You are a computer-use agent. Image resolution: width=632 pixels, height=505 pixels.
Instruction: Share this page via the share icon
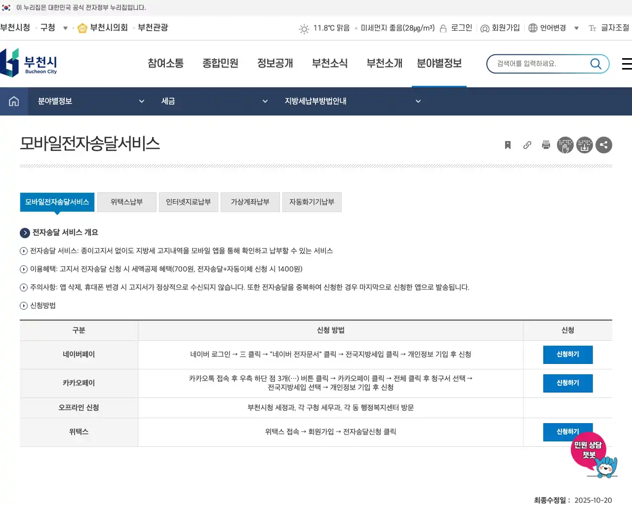pyautogui.click(x=603, y=145)
